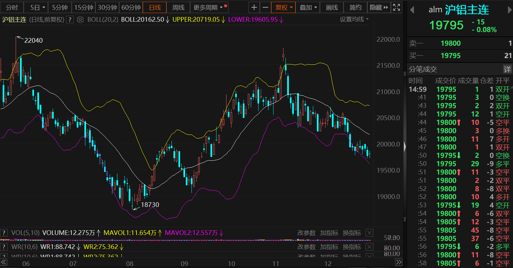Open the 复权 dropdown
Screen dimensions: 513x268
point(284,7)
